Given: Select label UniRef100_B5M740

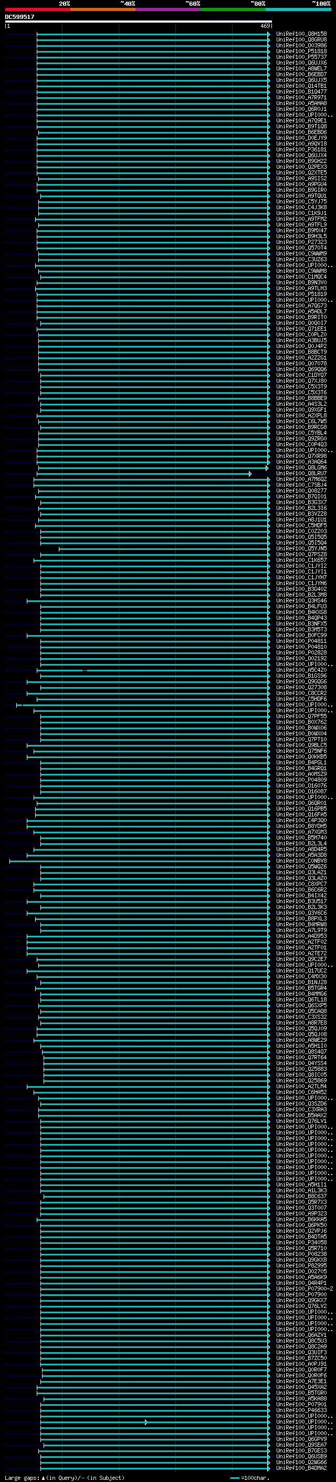Looking at the screenshot, I should pos(301,837).
